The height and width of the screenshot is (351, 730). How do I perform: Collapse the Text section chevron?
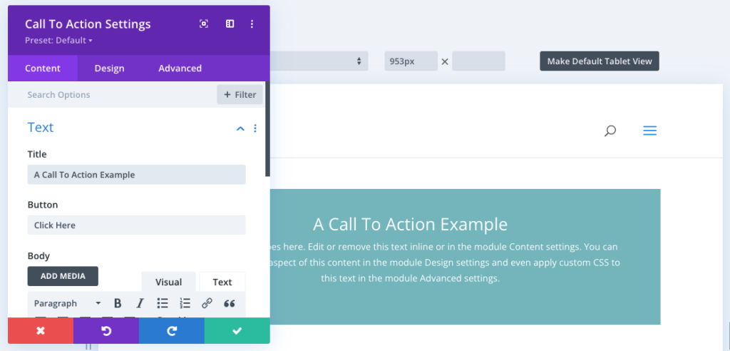240,128
